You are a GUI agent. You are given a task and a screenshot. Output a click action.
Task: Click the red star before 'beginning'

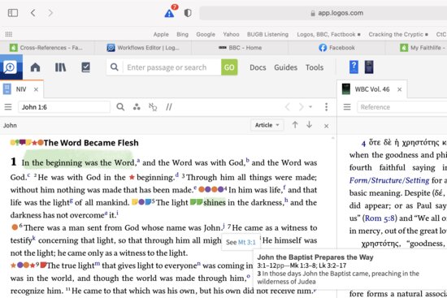(132, 177)
